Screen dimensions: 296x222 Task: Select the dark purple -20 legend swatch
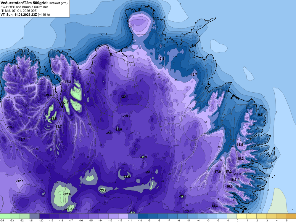[44, 216]
